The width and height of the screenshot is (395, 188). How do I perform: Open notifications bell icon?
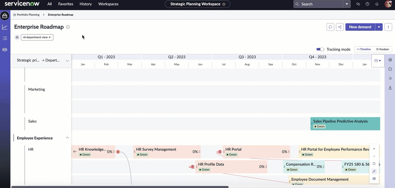pos(377,4)
